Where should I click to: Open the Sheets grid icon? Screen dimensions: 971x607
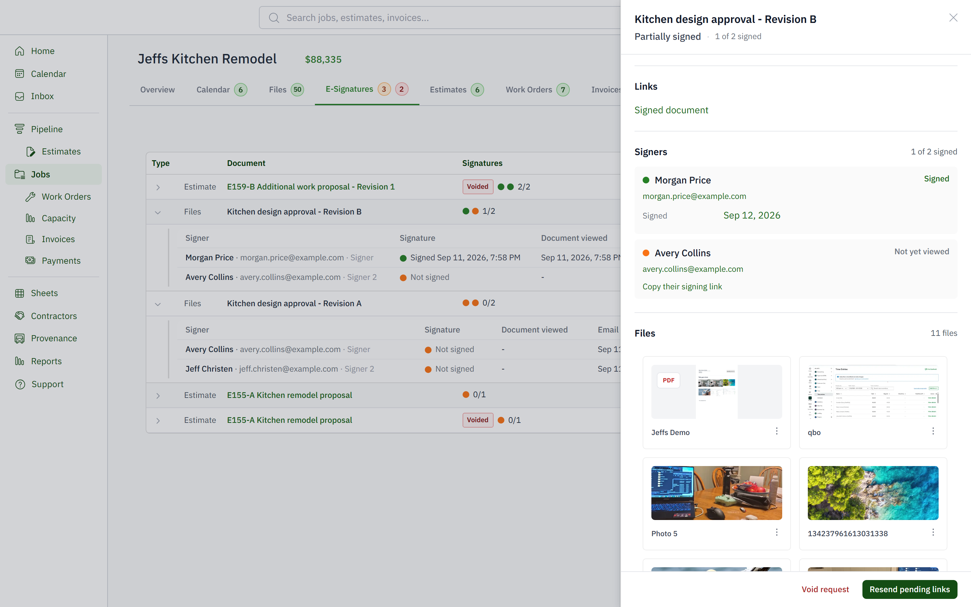coord(20,293)
